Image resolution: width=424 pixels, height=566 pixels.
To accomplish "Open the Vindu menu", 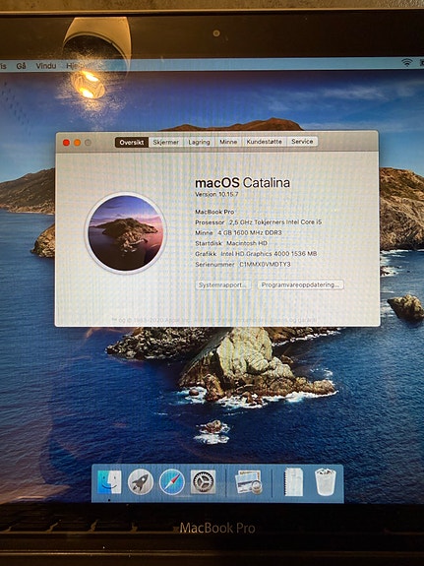I will (x=46, y=66).
